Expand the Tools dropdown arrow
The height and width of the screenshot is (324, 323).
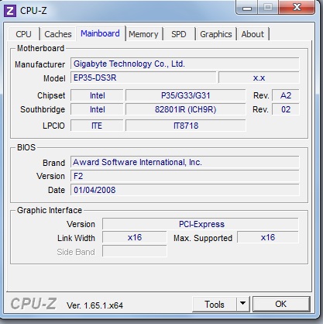(243, 304)
